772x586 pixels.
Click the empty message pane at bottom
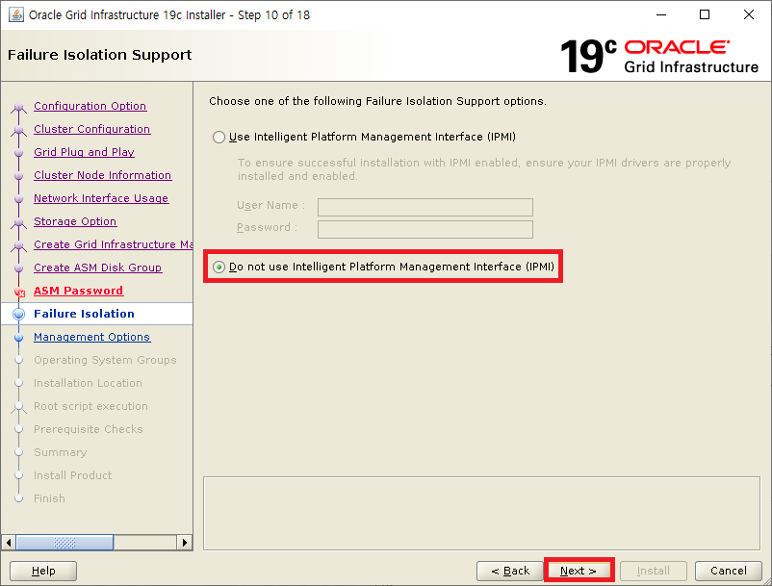tap(481, 513)
